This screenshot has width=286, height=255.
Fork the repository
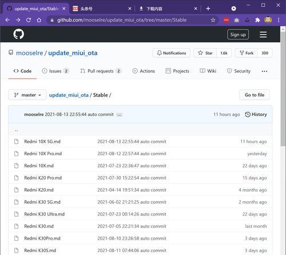[x=247, y=53]
